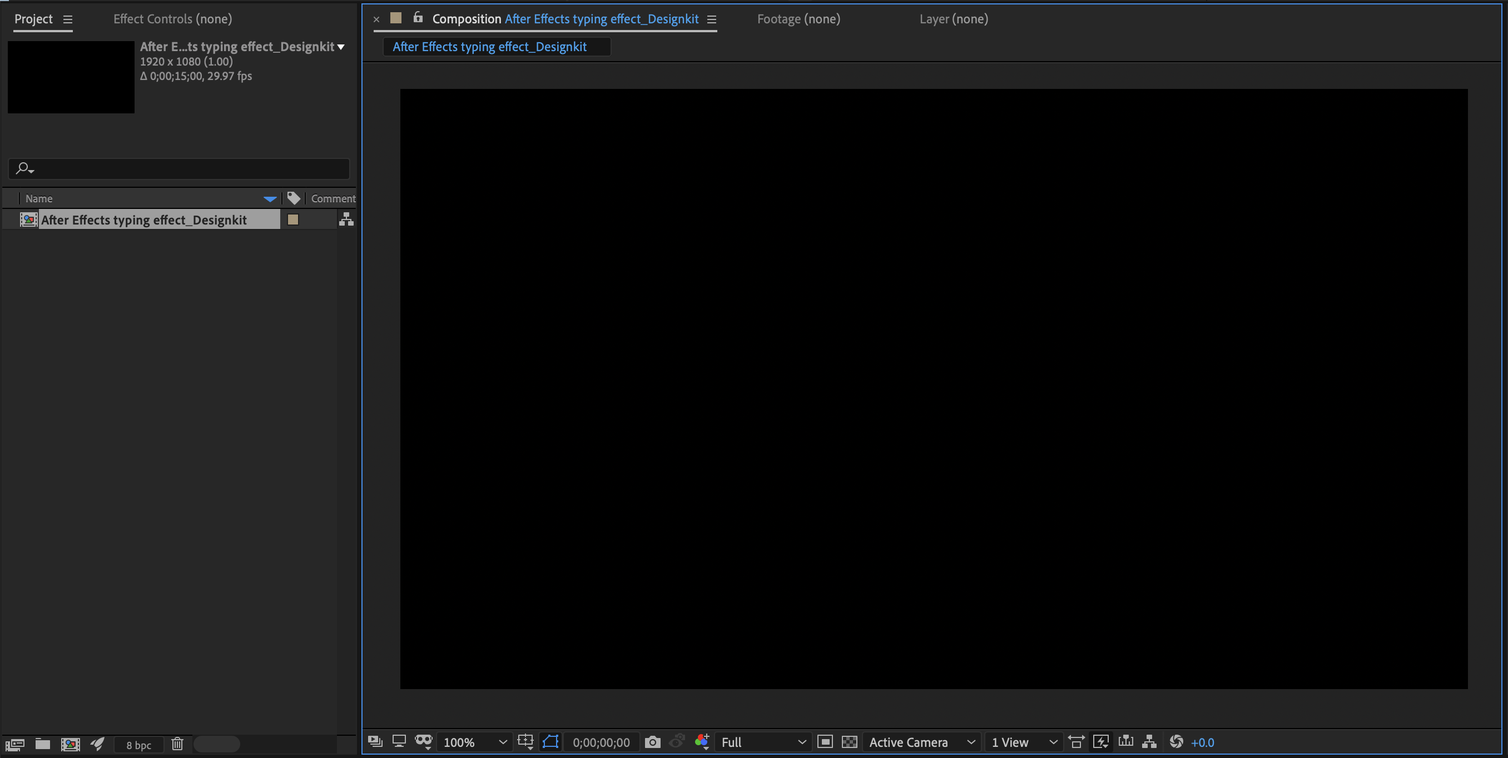Toggle the viewer lock icon
This screenshot has height=758, width=1508.
pos(418,18)
